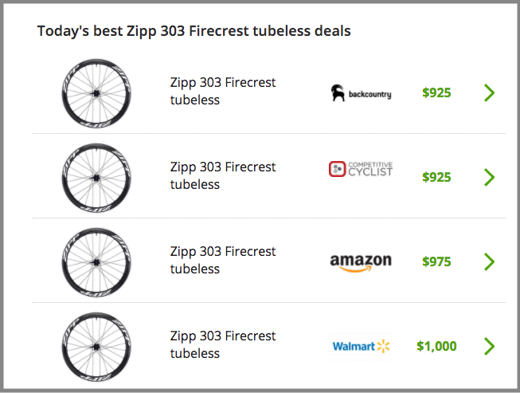Open Zipp 303 Firecrest title in Walmart row

click(222, 344)
